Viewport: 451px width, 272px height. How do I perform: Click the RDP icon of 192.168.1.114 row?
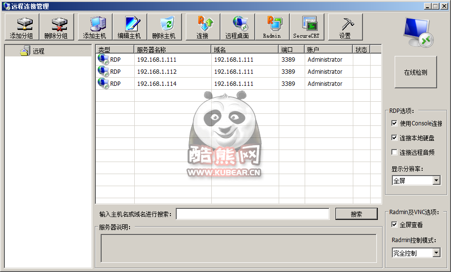point(103,83)
